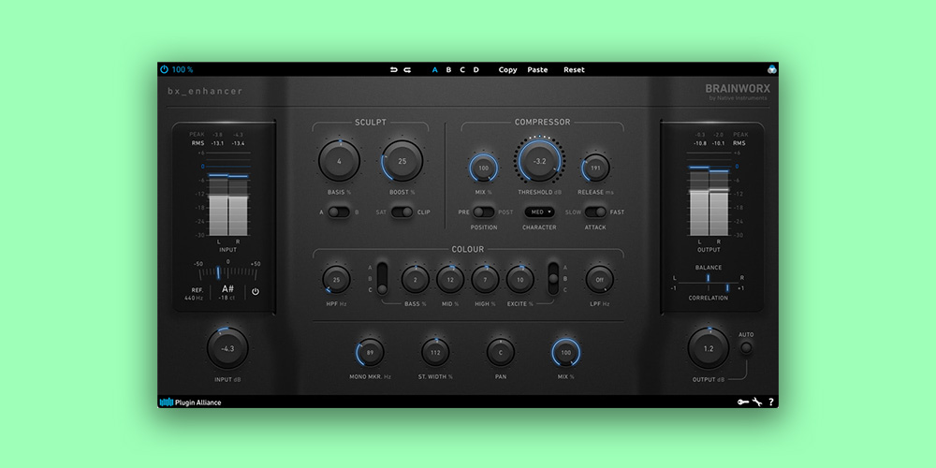Click the Correlation meter bar
Screen dimensions: 936x468
709,288
